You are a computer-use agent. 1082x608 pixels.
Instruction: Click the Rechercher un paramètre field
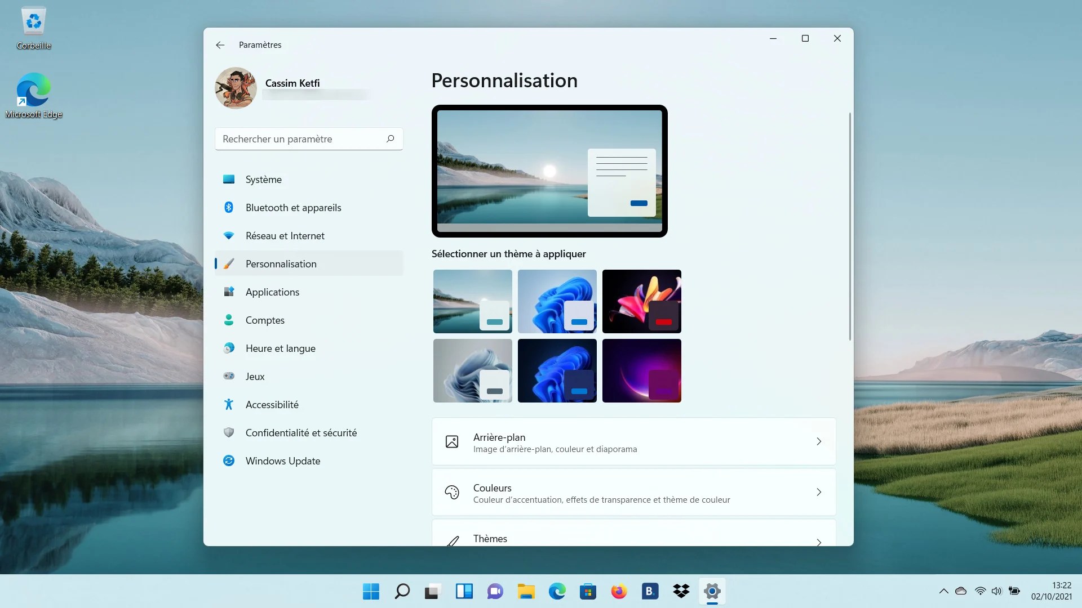(x=309, y=139)
